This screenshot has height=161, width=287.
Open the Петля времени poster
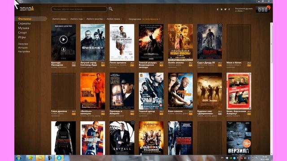point(122,42)
